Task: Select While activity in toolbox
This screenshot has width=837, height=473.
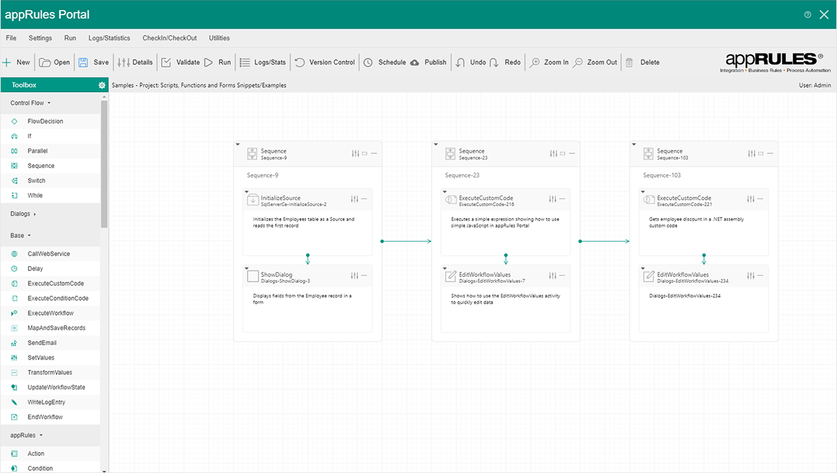Action: pyautogui.click(x=50, y=196)
